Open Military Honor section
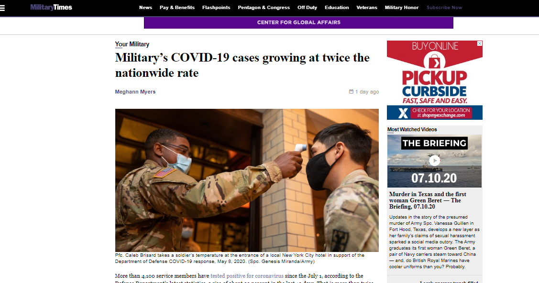Viewport: 539px width, 283px height. point(402,8)
